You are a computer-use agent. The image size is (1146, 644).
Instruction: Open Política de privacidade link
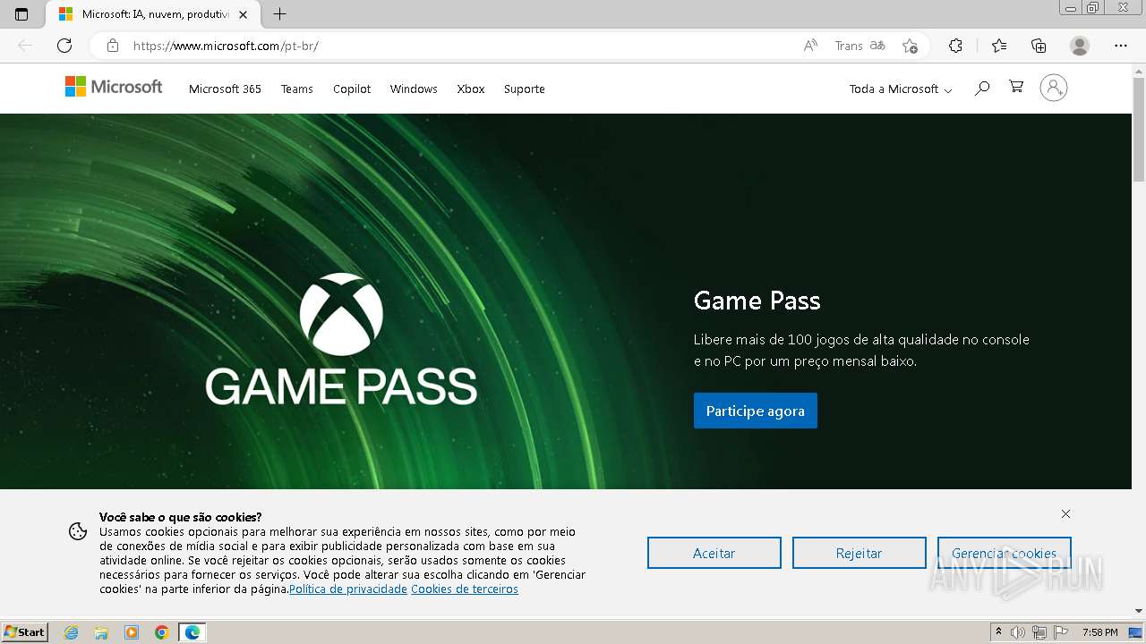[x=348, y=589]
